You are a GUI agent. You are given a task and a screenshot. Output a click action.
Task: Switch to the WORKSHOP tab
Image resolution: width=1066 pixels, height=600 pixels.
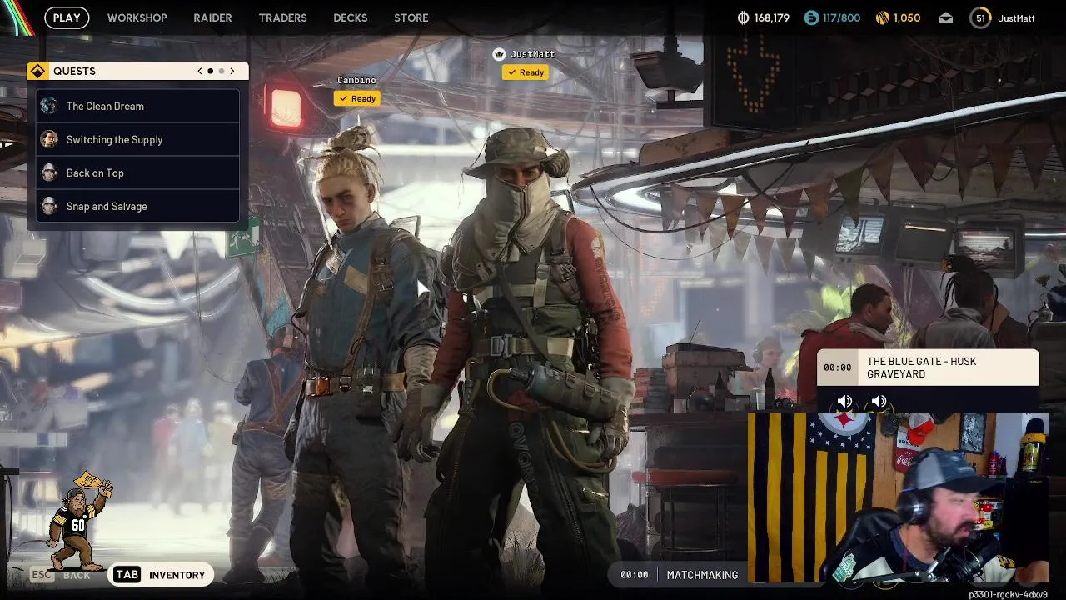pos(137,17)
